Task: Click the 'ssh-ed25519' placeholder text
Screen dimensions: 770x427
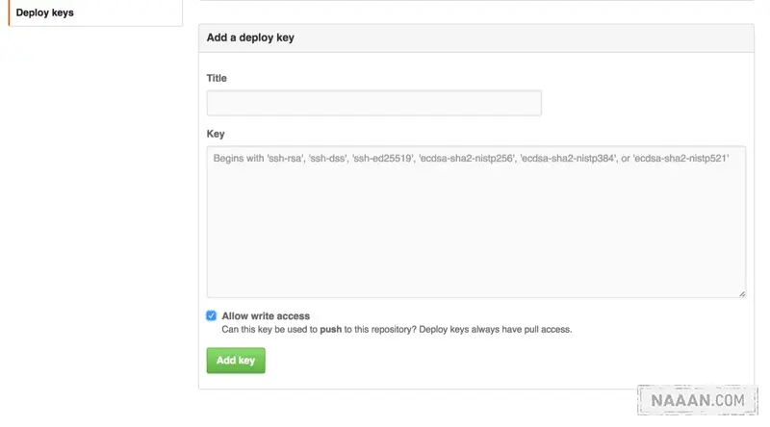Action: point(384,158)
